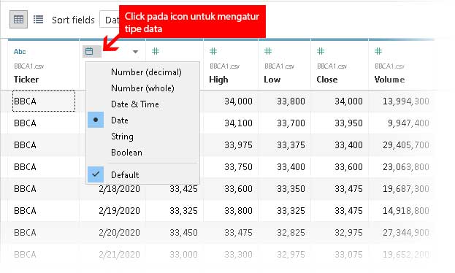The image size is (455, 273).
Task: Click Close value 32,975
Action: point(348,233)
